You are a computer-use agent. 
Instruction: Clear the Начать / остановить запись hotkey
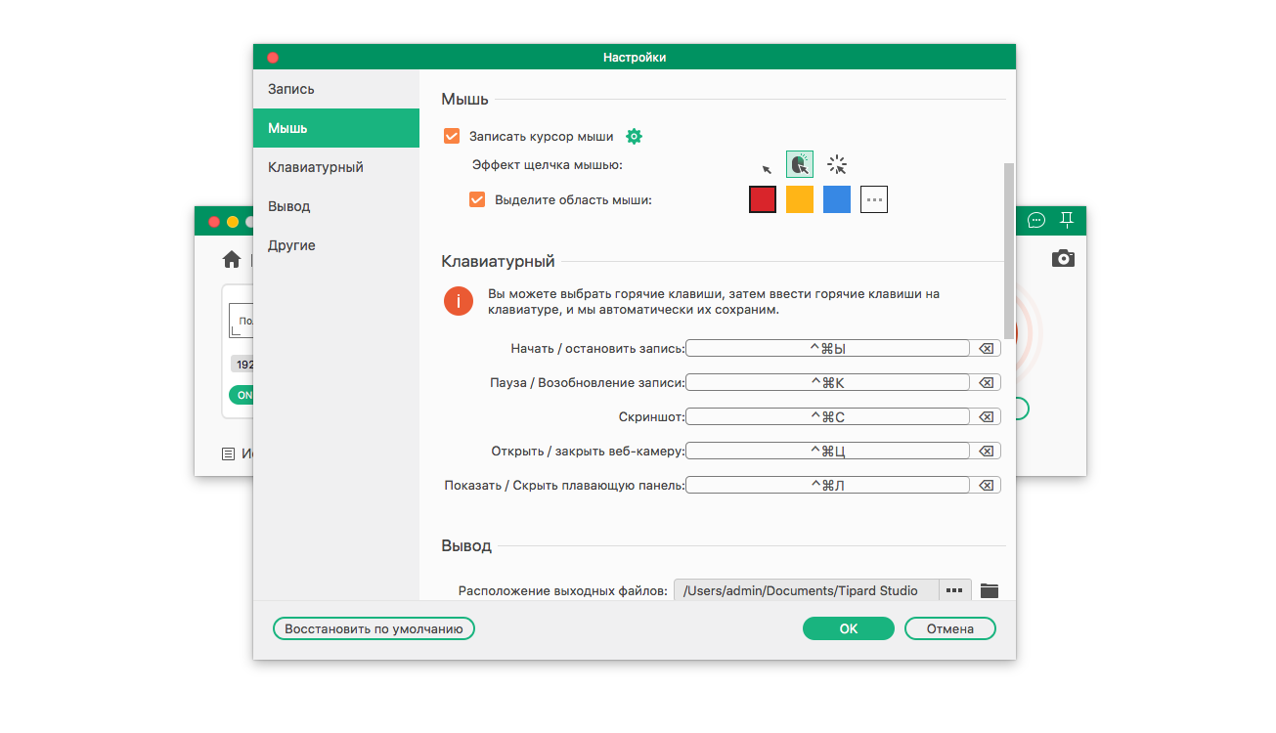[x=986, y=349]
